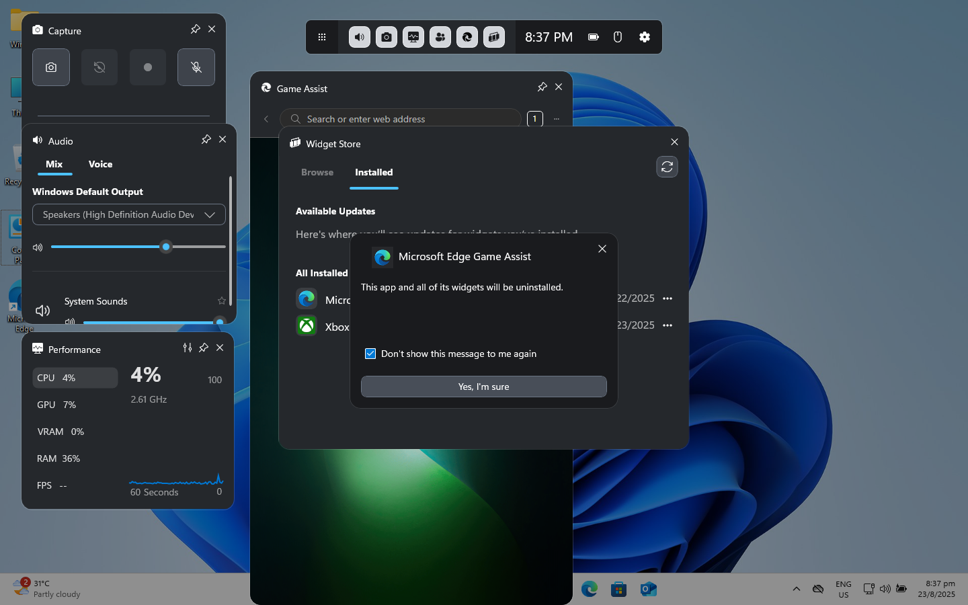Toggle the Game Assist widget from the Game Bar
This screenshot has width=968, height=605.
(x=467, y=37)
